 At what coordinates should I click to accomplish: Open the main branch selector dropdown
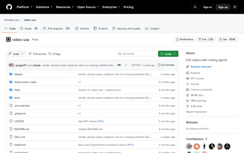click(x=16, y=54)
